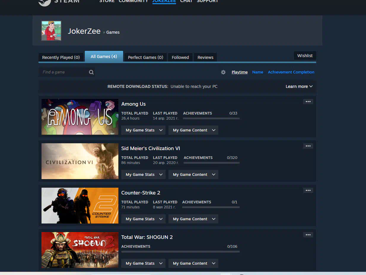Expand My Game Stats for Counter-Strike 2
This screenshot has width=366, height=275.
pyautogui.click(x=143, y=219)
